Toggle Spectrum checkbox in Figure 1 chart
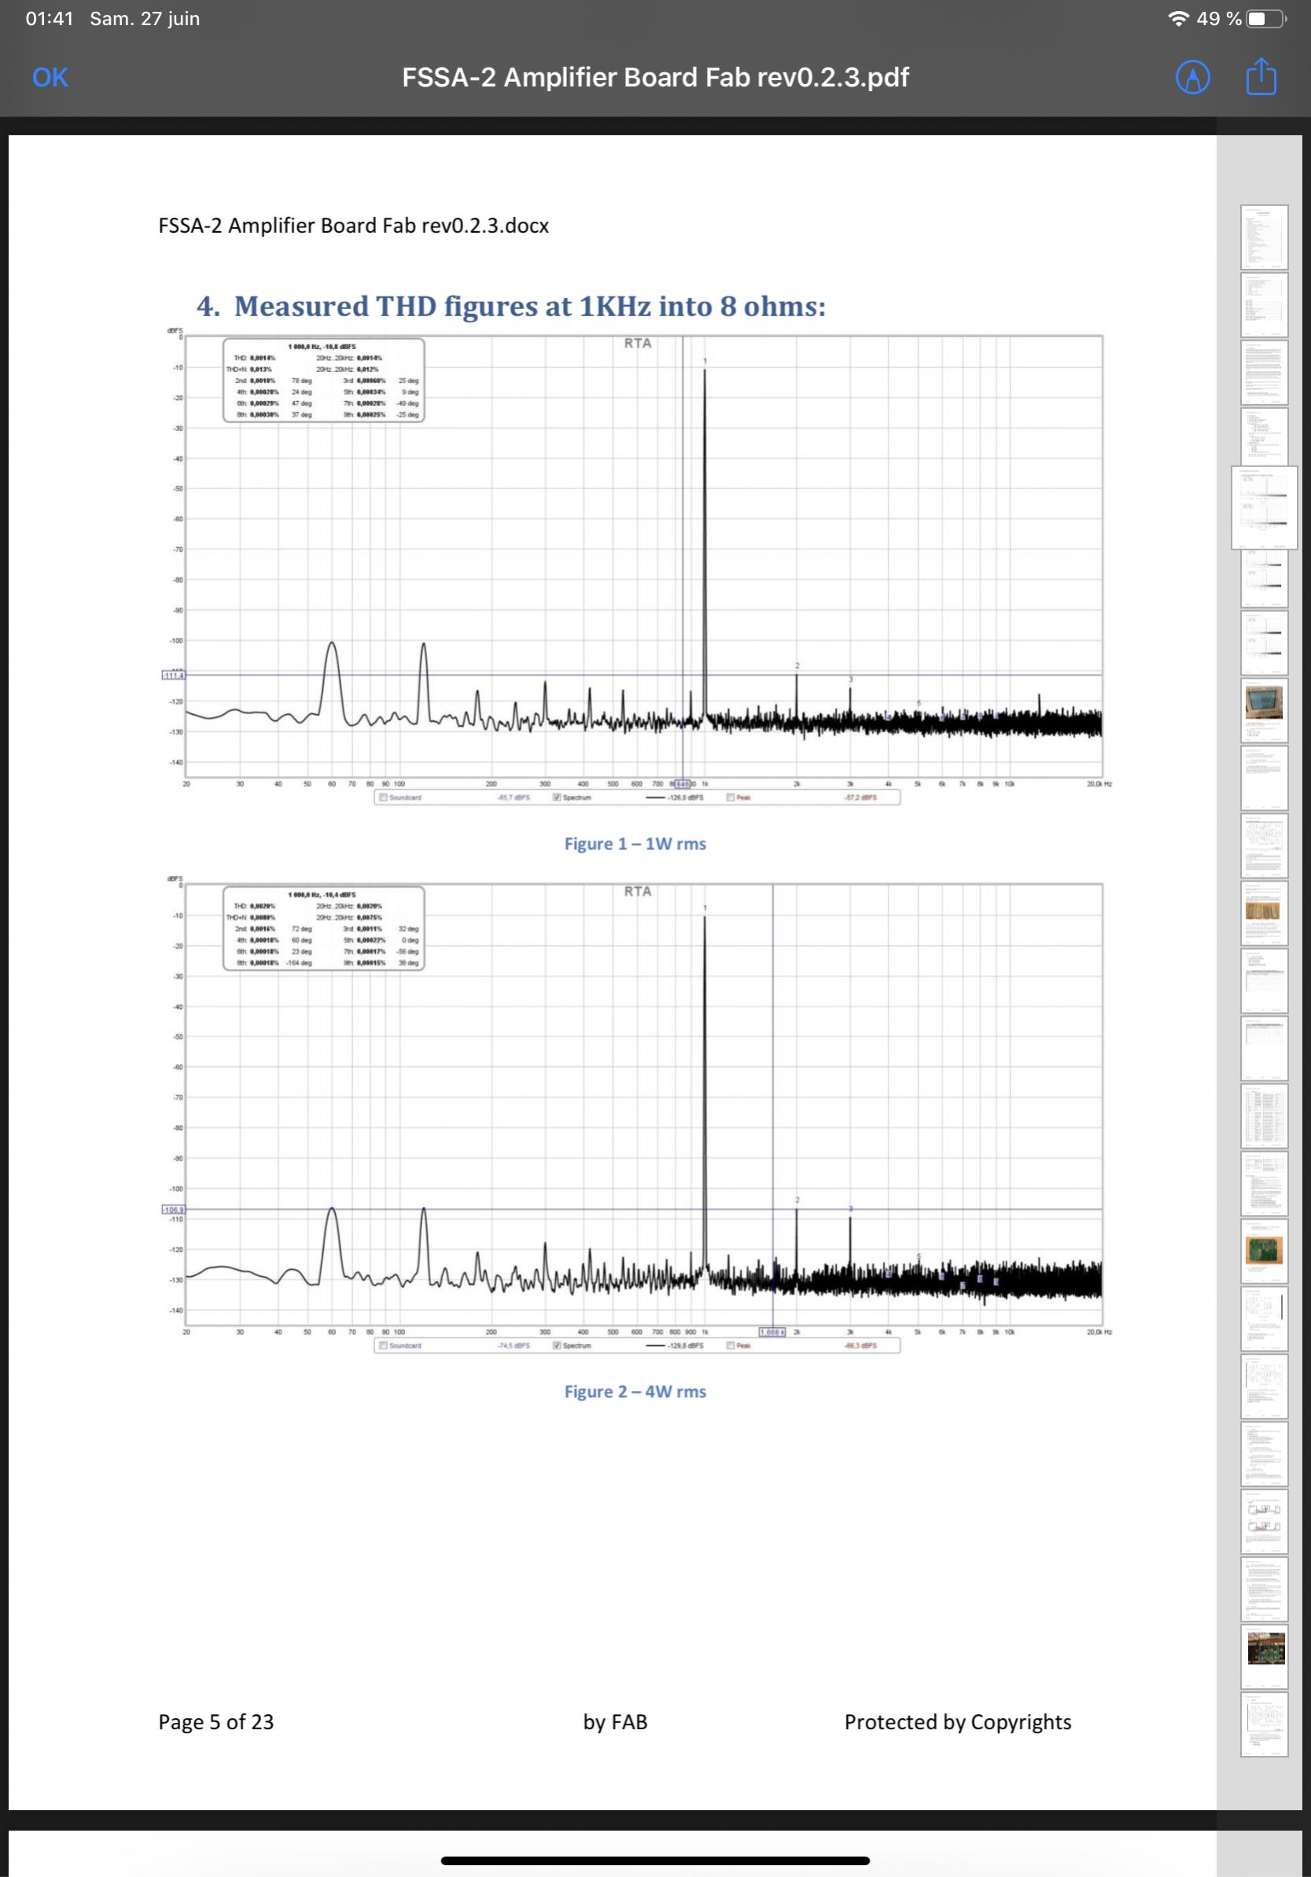The image size is (1311, 1877). point(557,797)
